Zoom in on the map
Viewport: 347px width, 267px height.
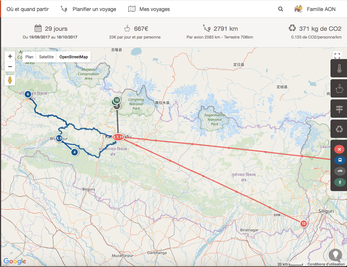click(10, 56)
